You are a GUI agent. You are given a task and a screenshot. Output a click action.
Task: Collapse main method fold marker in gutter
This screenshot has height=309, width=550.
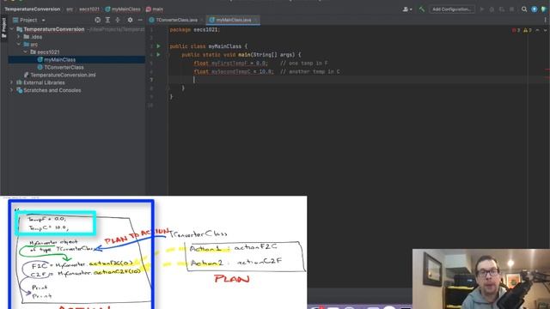pos(168,55)
